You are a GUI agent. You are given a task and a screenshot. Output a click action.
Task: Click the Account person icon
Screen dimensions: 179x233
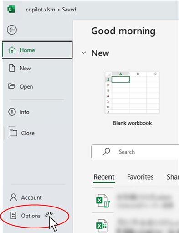coord(14,197)
